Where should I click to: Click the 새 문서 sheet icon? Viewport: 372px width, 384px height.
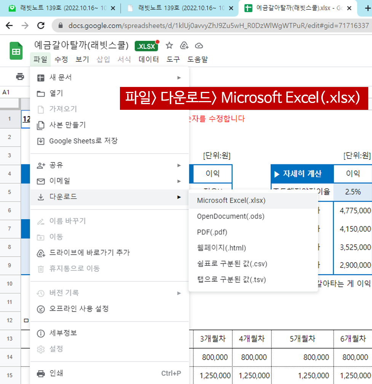(41, 78)
